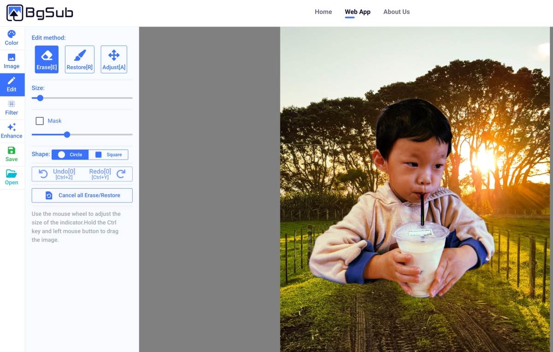553x352 pixels.
Task: Go to the Home page
Action: 323,12
